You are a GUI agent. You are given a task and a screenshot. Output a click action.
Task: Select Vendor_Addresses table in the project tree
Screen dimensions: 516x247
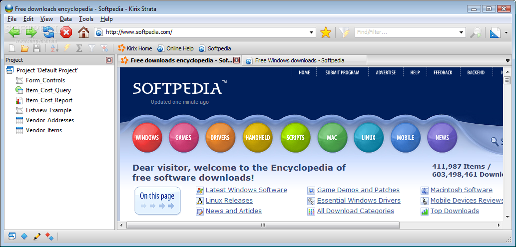[50, 120]
